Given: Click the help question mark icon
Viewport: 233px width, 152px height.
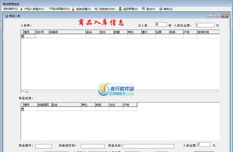Looking at the screenshot, I should point(161,9).
